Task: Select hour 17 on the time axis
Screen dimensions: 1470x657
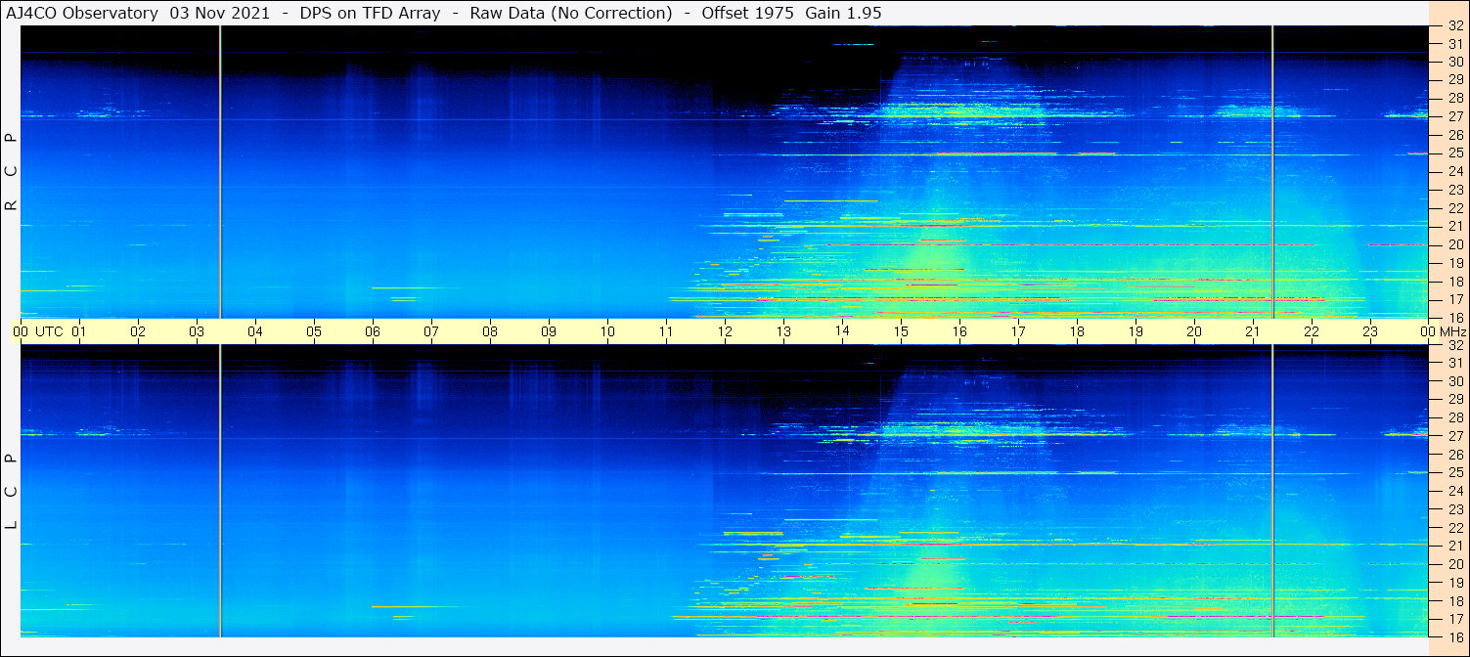Action: [1018, 331]
